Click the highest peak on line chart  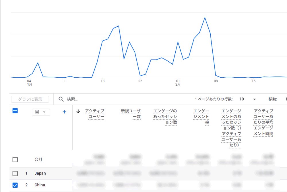205,17
